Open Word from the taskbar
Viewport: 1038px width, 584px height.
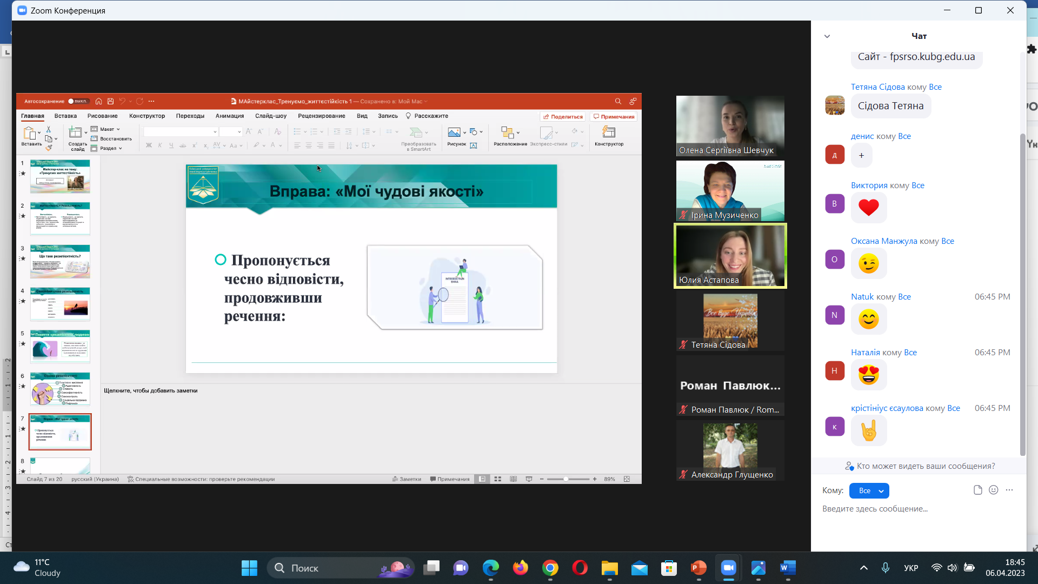point(788,568)
